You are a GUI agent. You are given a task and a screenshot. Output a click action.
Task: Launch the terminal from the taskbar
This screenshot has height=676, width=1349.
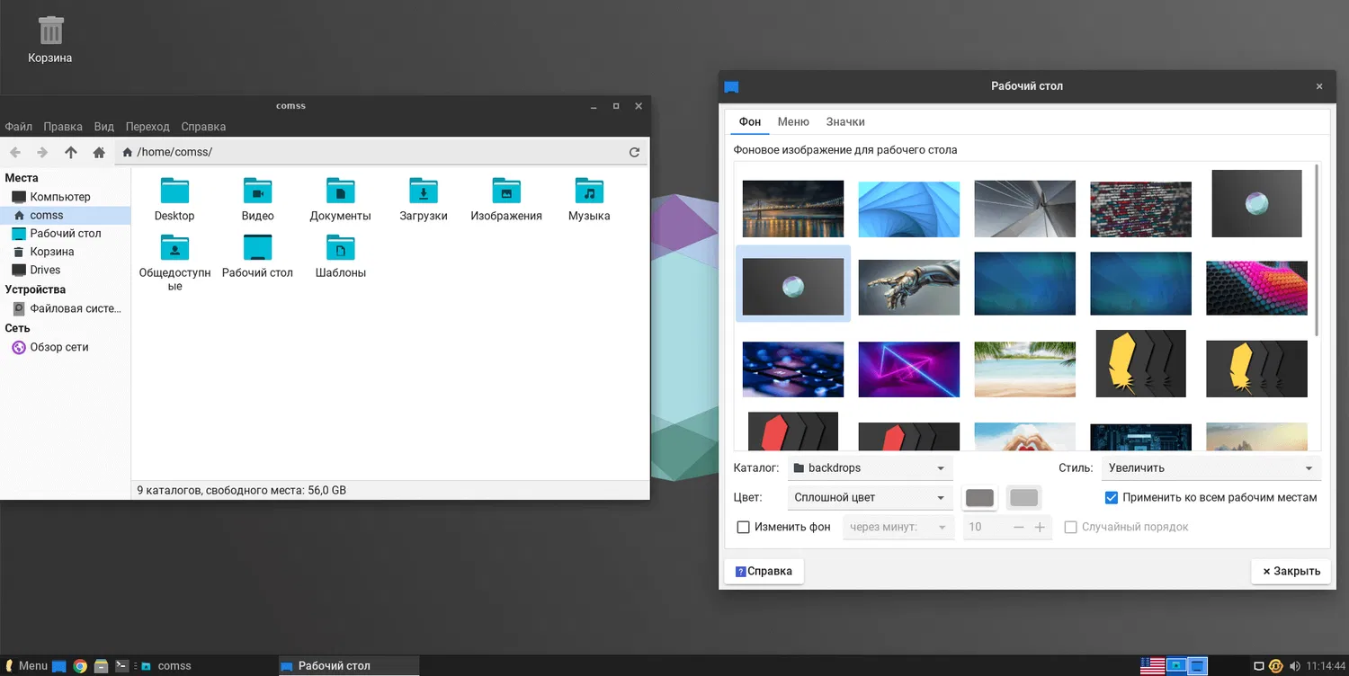(122, 666)
